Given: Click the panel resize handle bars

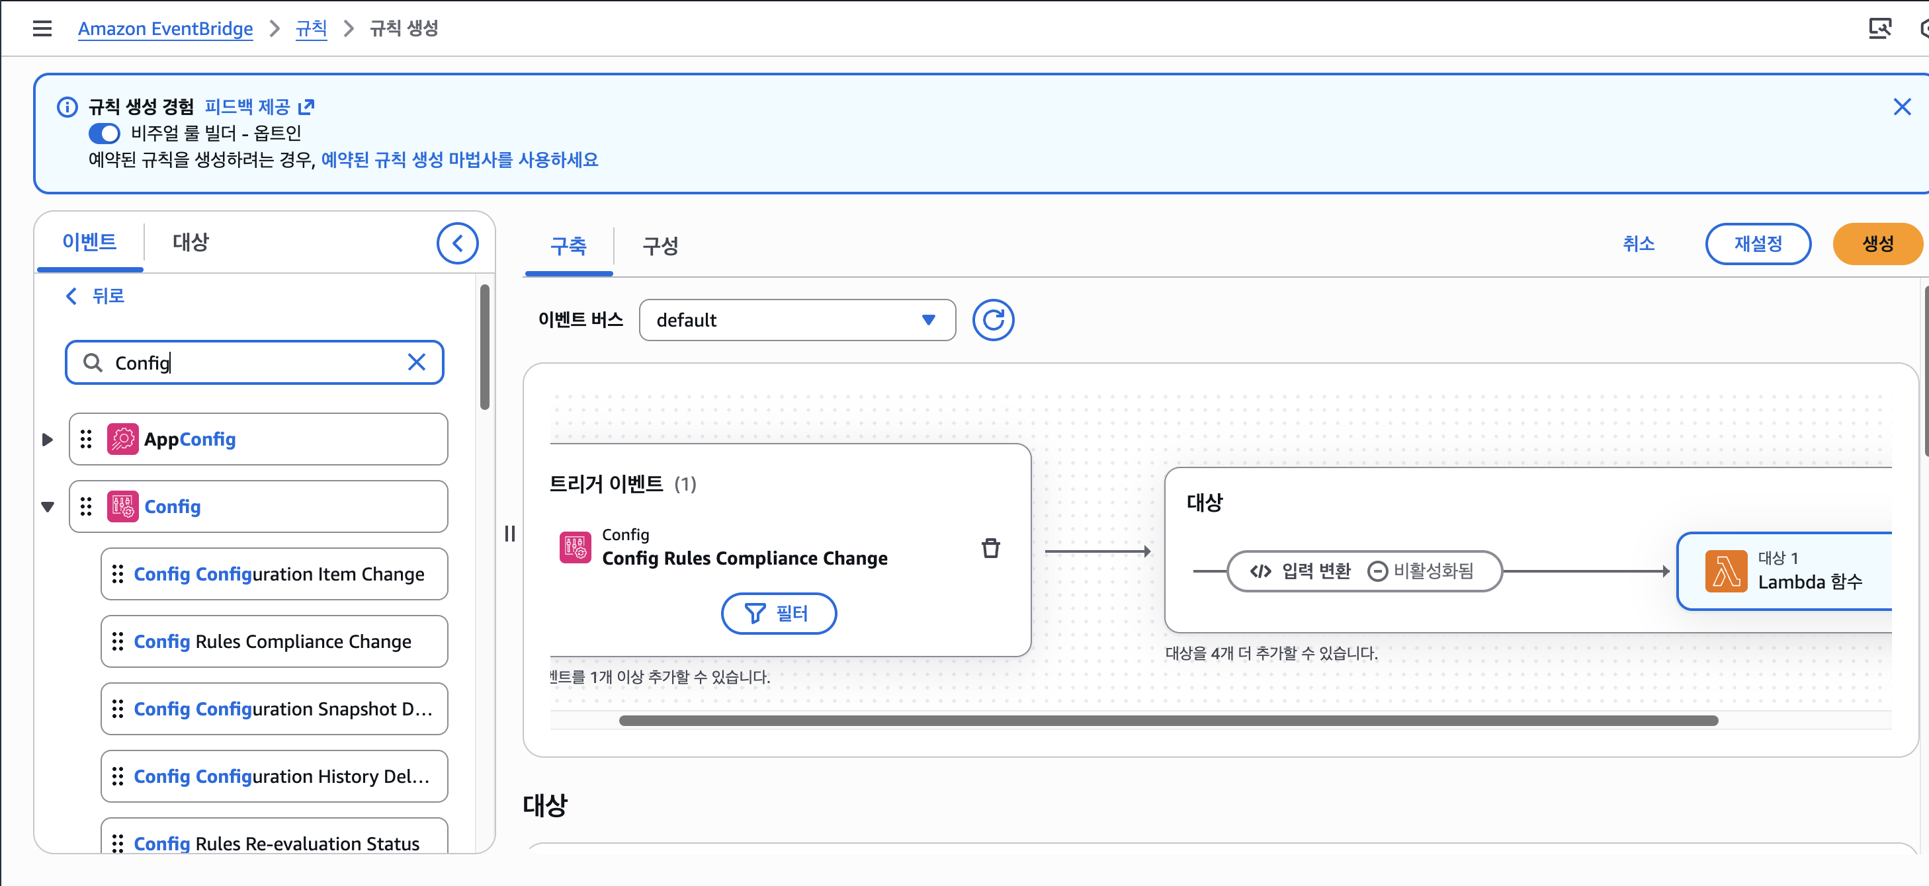Looking at the screenshot, I should (510, 534).
